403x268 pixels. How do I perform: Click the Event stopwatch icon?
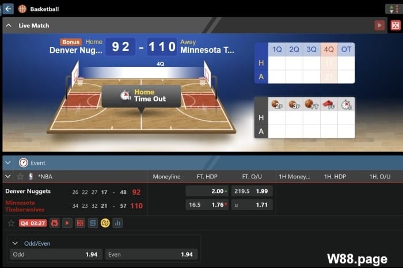click(24, 163)
